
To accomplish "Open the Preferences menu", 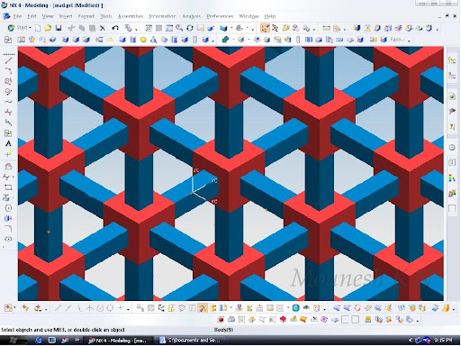I will [220, 16].
